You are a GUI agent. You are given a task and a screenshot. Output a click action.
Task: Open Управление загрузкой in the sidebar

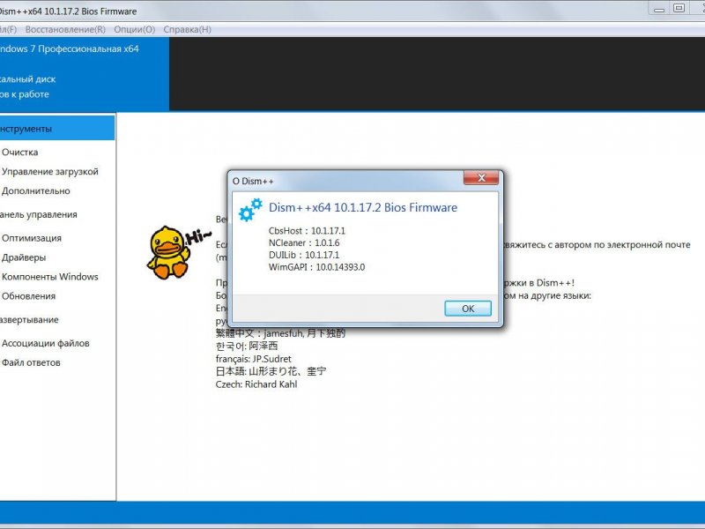(50, 171)
